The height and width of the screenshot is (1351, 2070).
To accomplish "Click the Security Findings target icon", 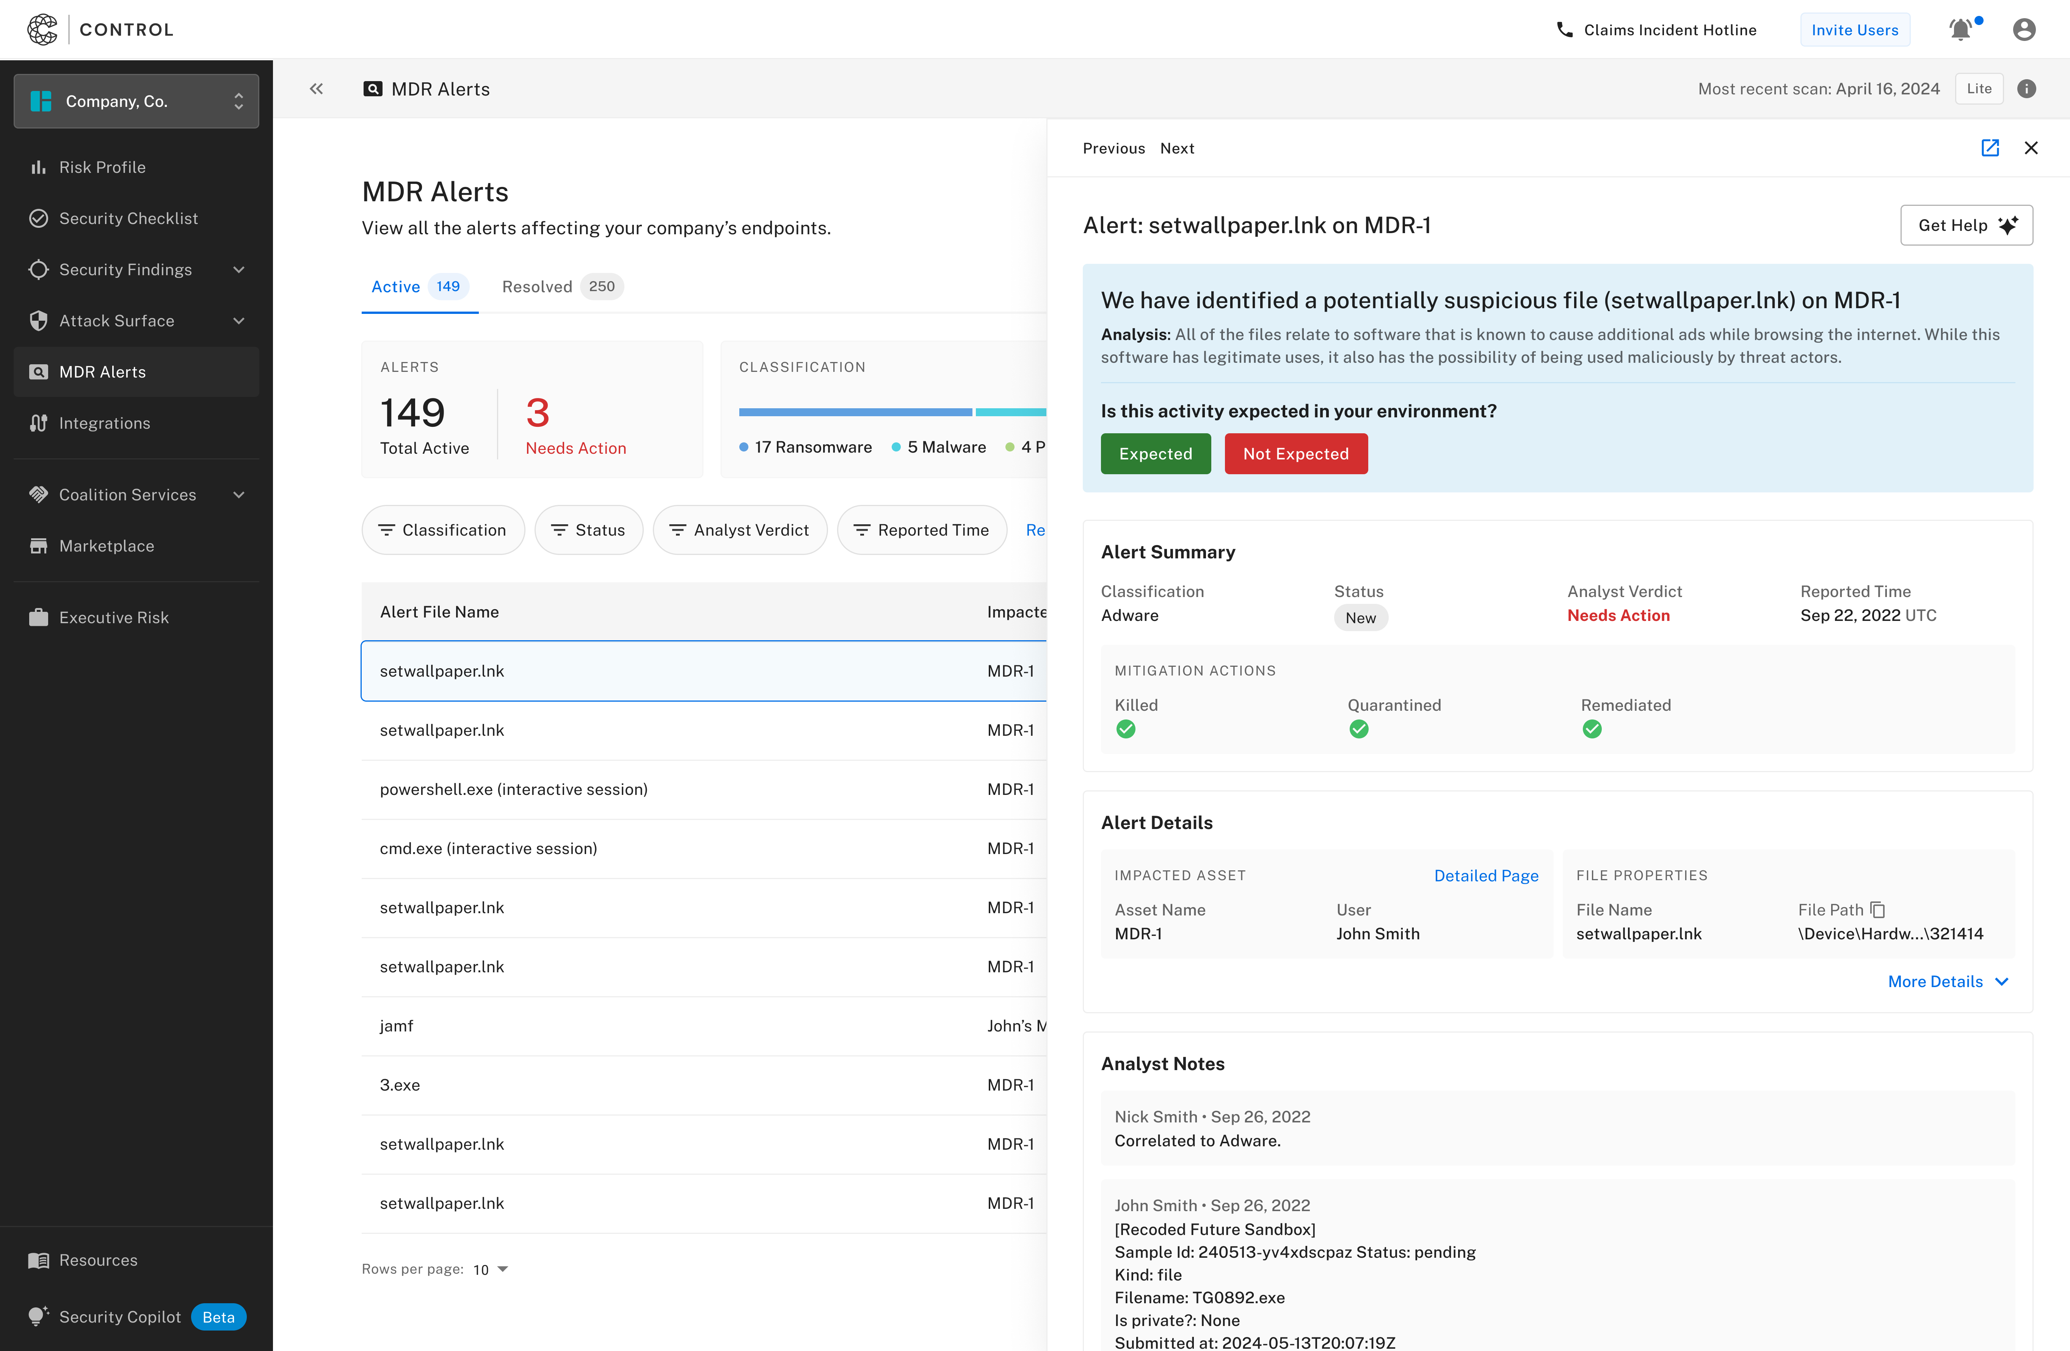I will click(38, 270).
